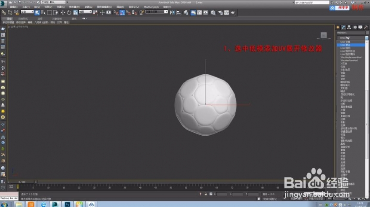Screen dimensions: 370x207
Task: Collapse the modifier list dropdown arrow
Action: (367, 38)
